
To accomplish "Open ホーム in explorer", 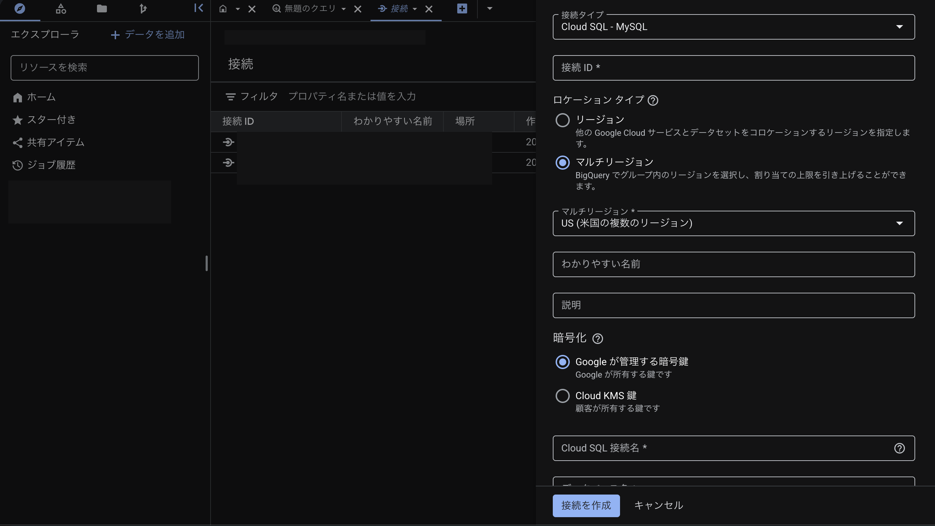I will coord(34,97).
